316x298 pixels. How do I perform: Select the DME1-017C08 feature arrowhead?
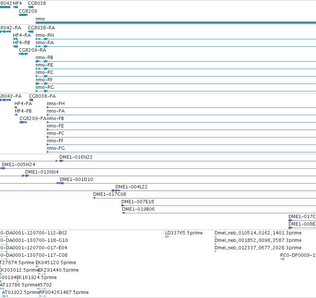pos(94,198)
